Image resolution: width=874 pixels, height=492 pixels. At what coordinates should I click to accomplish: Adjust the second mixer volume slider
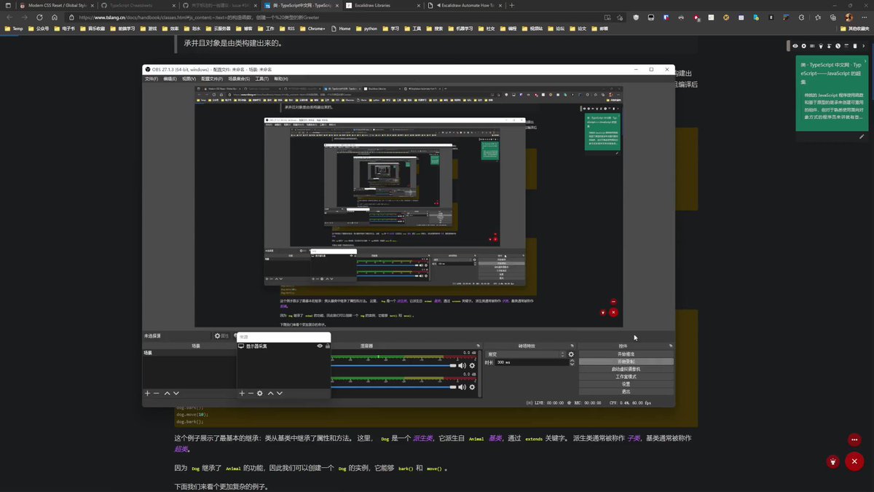pos(394,388)
